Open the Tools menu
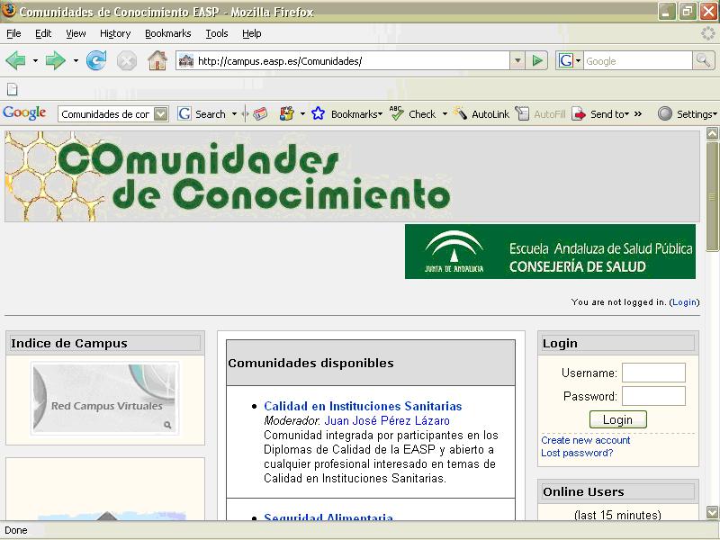 tap(217, 33)
